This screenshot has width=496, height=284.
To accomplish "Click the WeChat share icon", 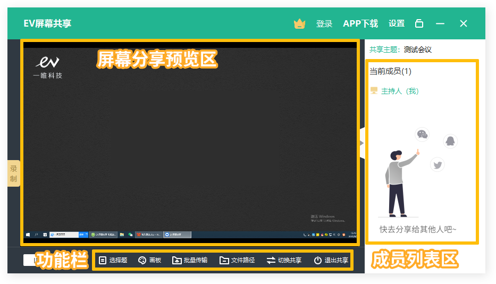I will coord(422,135).
